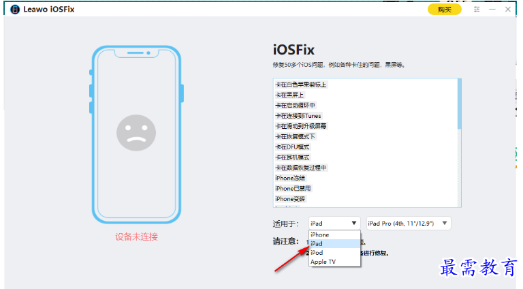Choose iPod from the device dropdown list
The image size is (523, 289).
pos(334,253)
